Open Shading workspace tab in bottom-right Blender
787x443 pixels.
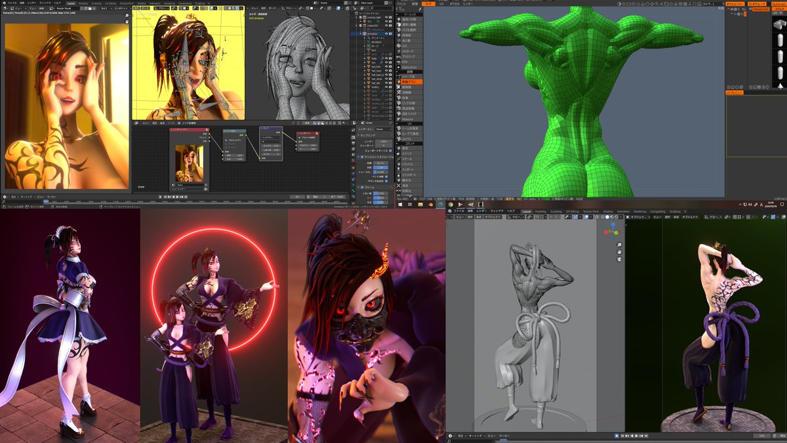click(x=608, y=211)
